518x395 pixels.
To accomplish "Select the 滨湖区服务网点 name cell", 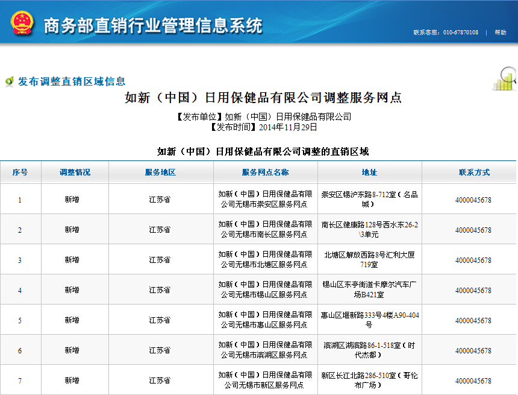I will (265, 350).
